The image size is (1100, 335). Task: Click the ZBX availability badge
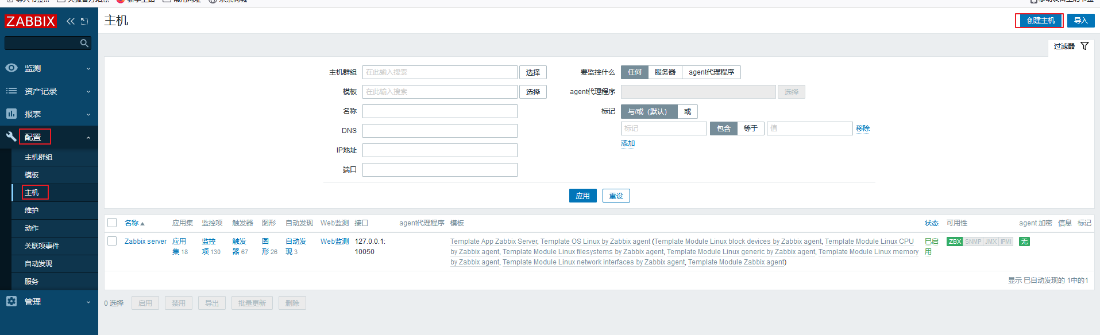955,241
